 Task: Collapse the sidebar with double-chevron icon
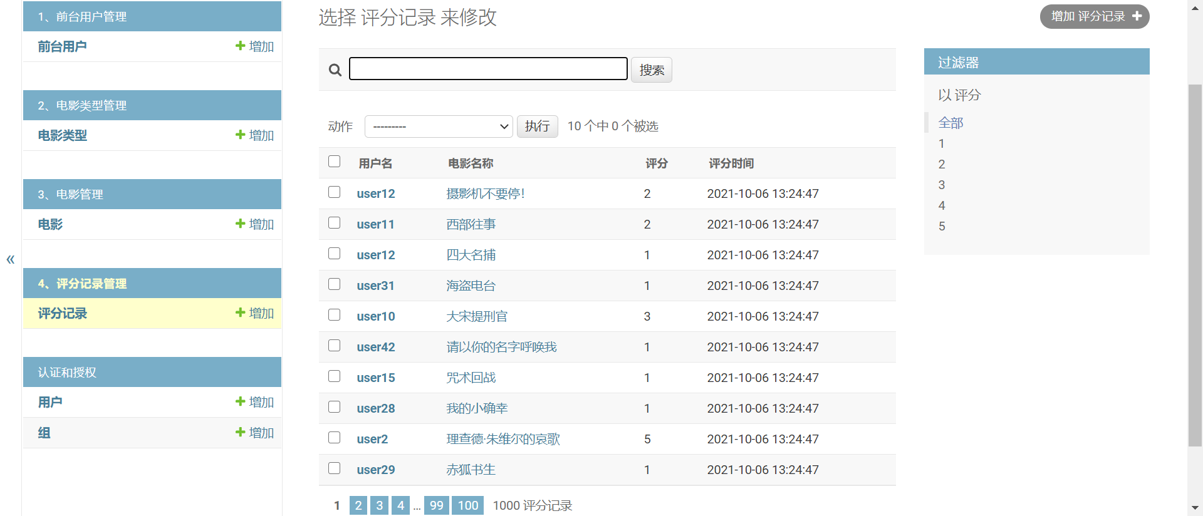[x=11, y=259]
